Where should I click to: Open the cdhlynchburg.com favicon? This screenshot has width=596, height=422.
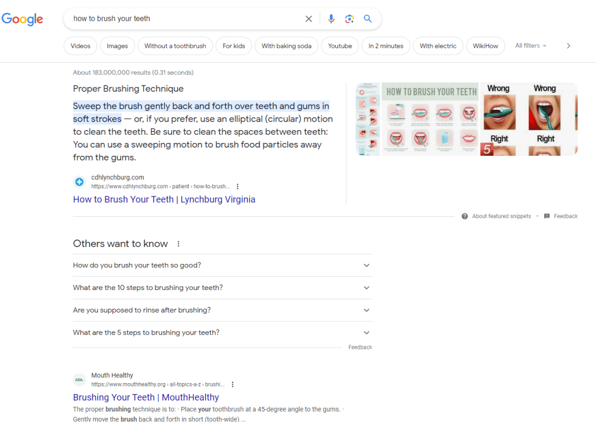click(x=79, y=182)
